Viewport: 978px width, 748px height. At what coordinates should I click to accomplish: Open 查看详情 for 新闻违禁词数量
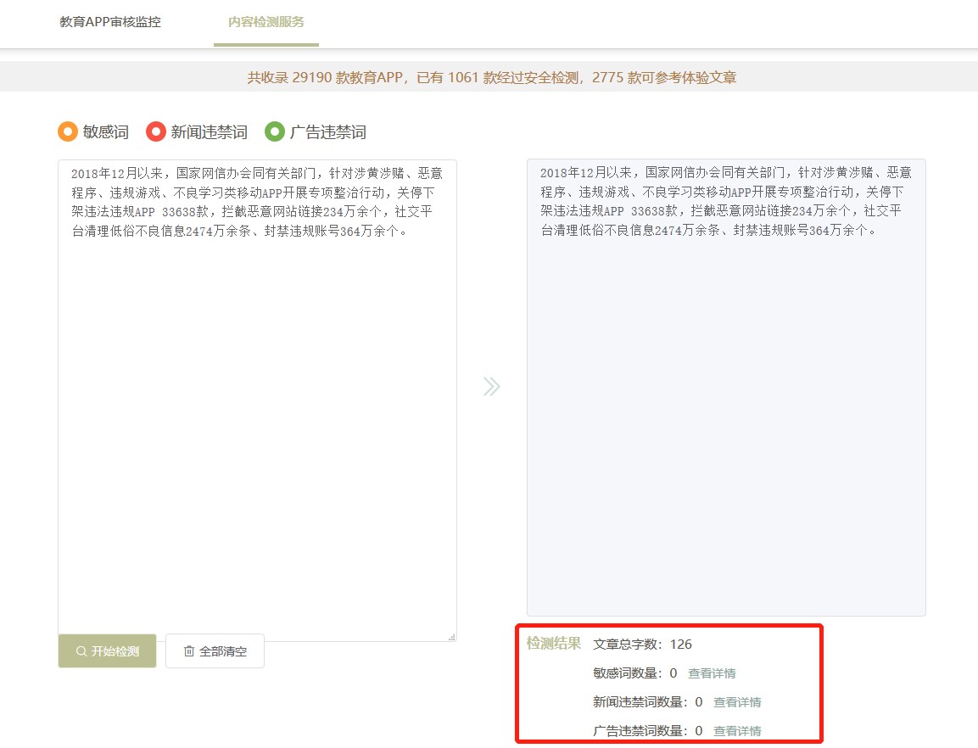(737, 702)
